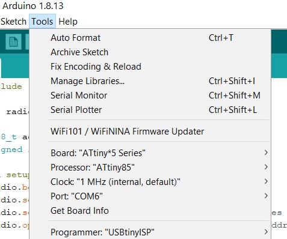Screen dimensions: 287x239
Task: Open the Help menu
Action: pyautogui.click(x=68, y=22)
